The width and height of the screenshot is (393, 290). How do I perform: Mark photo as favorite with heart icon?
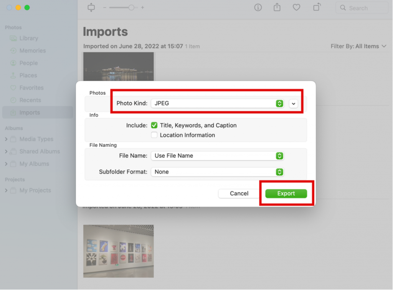tap(296, 8)
